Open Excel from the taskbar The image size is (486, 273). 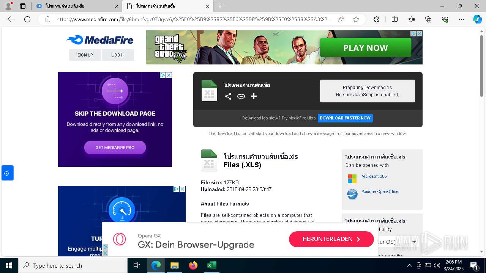click(211, 265)
